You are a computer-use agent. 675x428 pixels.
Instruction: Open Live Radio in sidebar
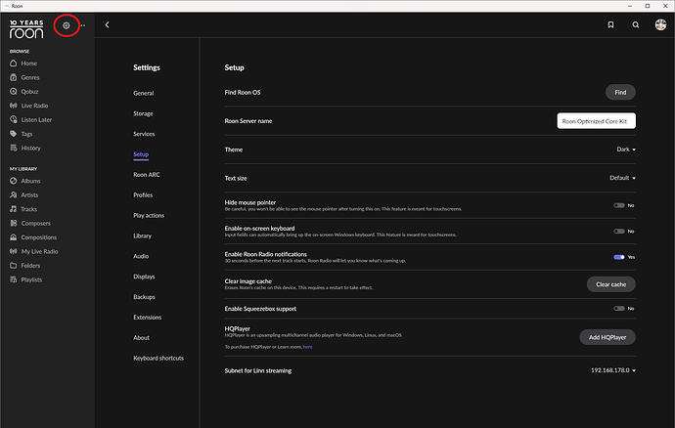coord(28,106)
